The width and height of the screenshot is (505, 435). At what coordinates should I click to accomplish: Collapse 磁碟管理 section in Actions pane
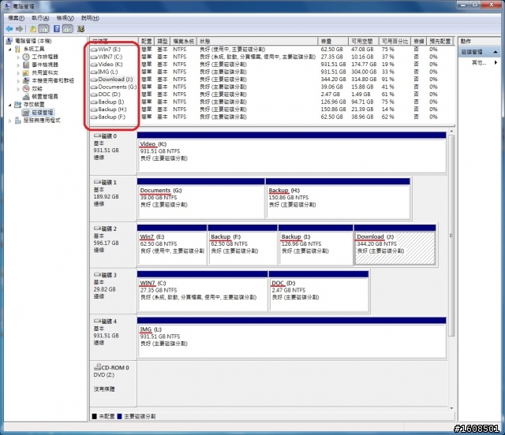pyautogui.click(x=496, y=52)
